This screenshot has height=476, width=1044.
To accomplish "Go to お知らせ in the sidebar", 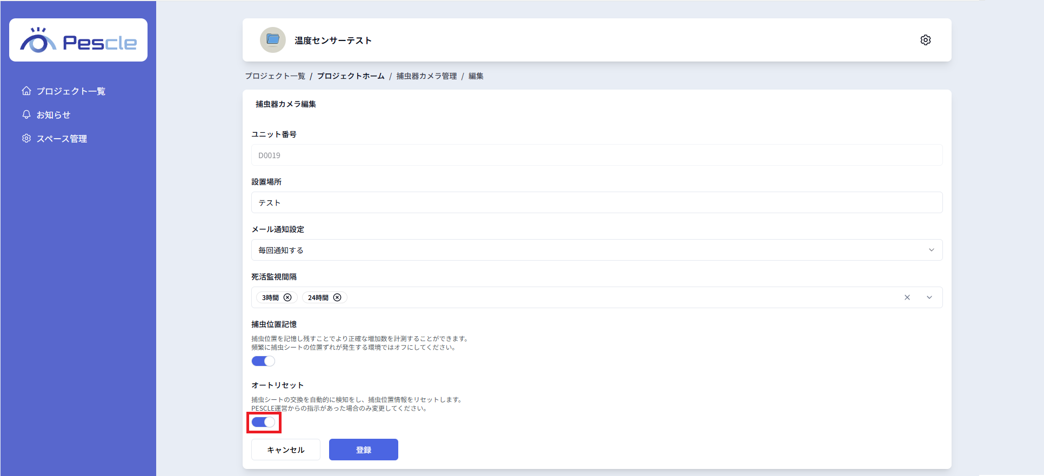I will pos(53,115).
